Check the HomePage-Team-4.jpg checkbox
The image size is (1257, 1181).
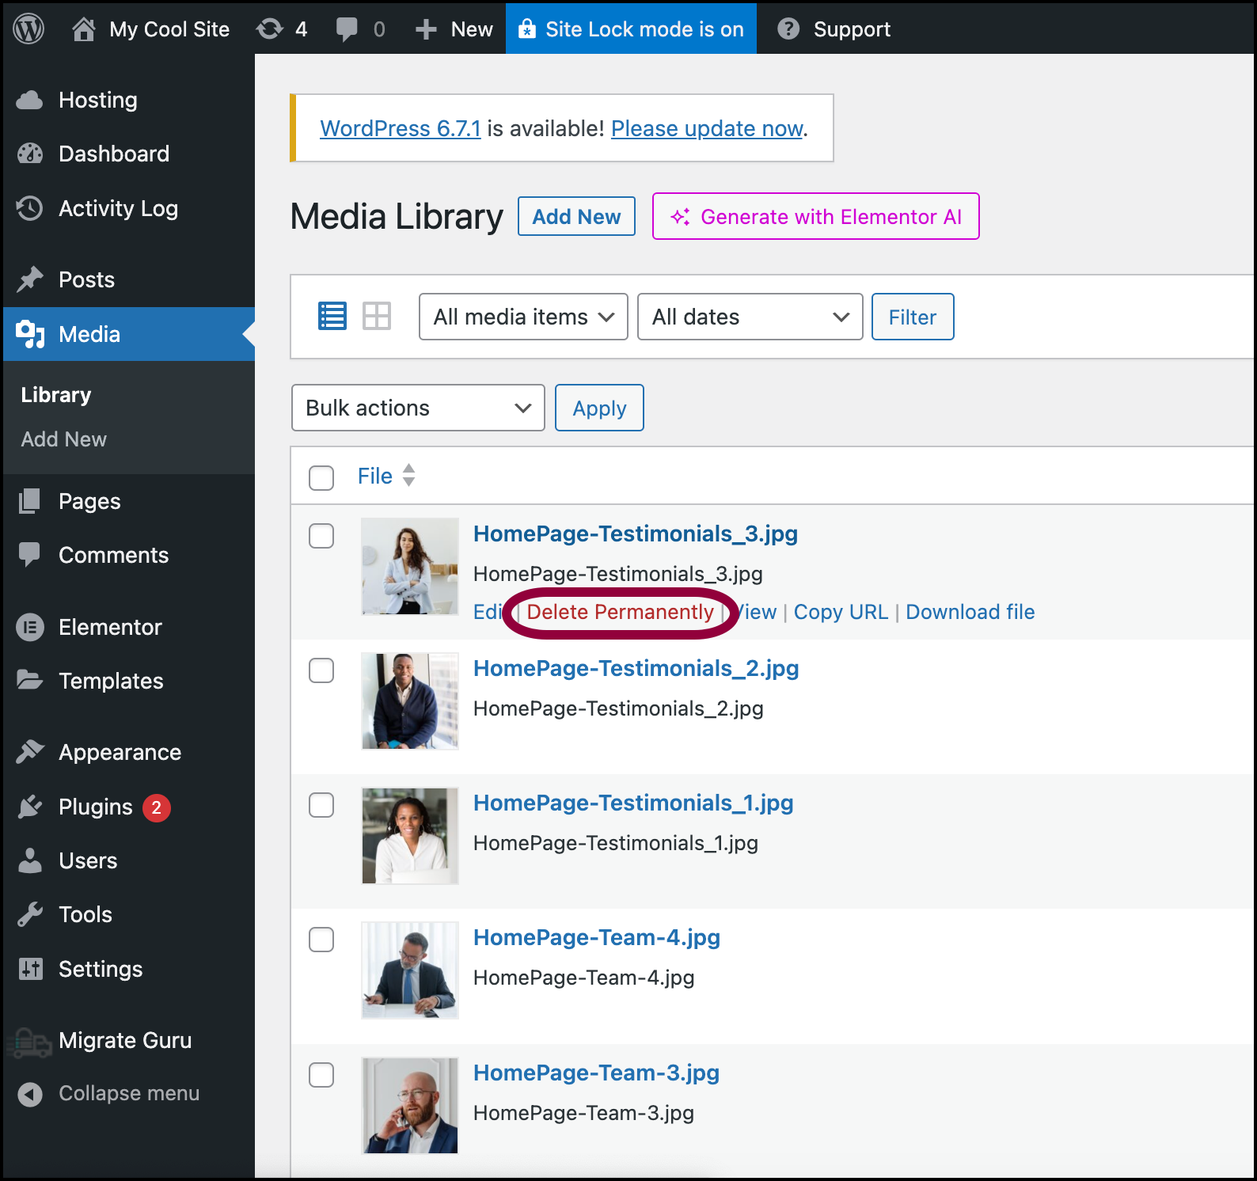coord(321,940)
